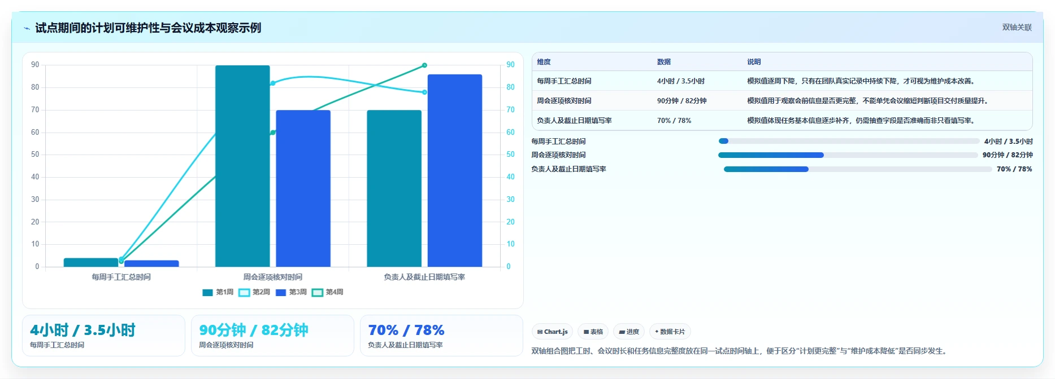Click the 每周手工汇总时间 progress bar
The image size is (1055, 379).
coord(849,141)
